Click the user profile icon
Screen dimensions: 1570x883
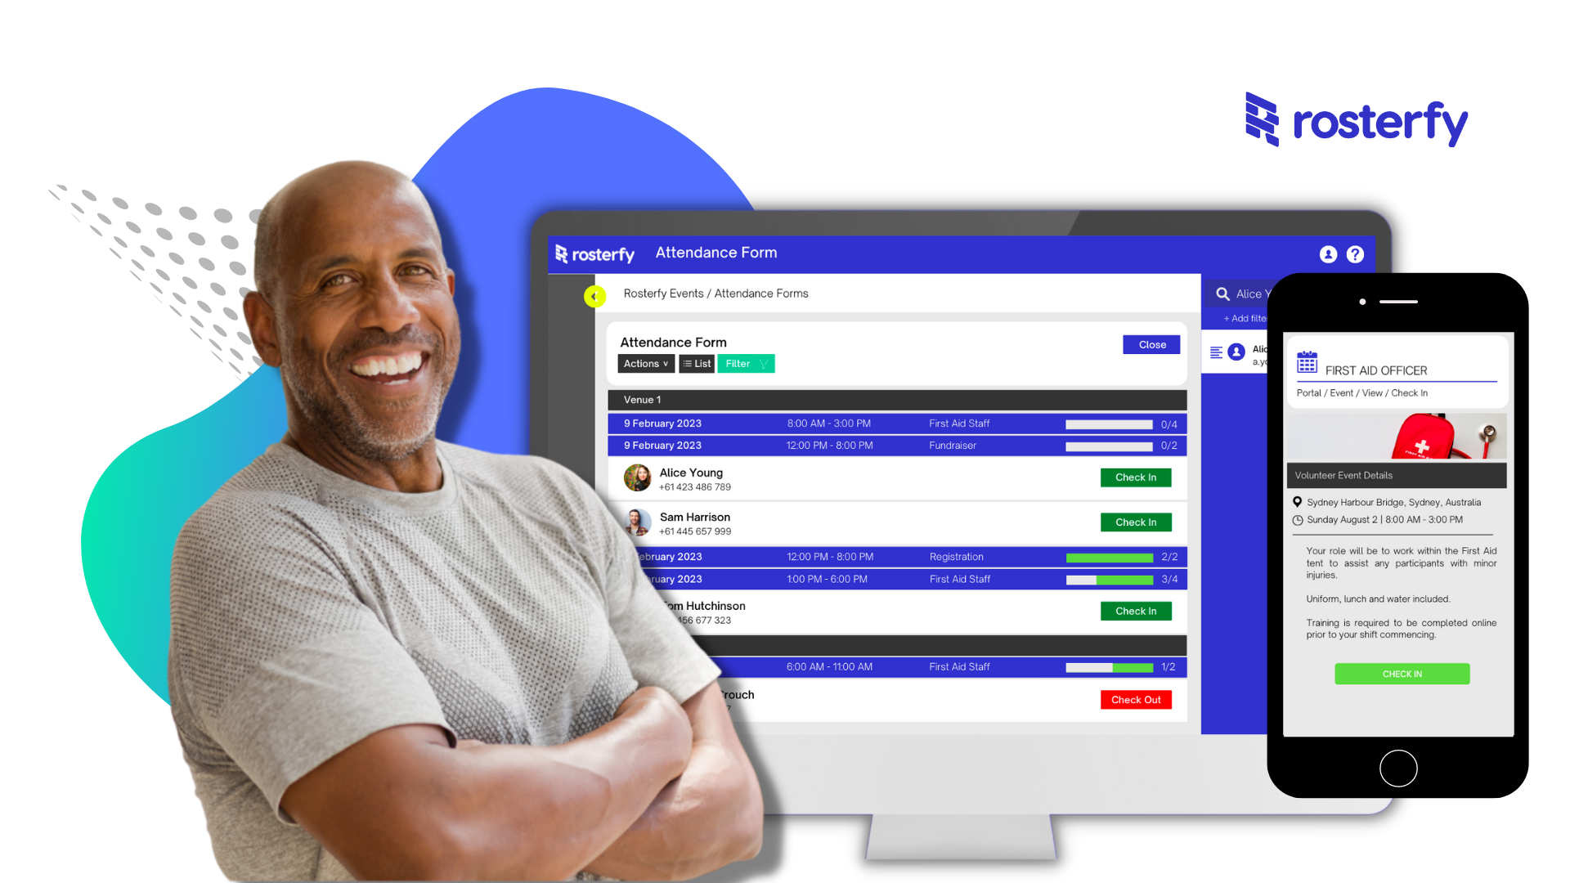pos(1329,253)
